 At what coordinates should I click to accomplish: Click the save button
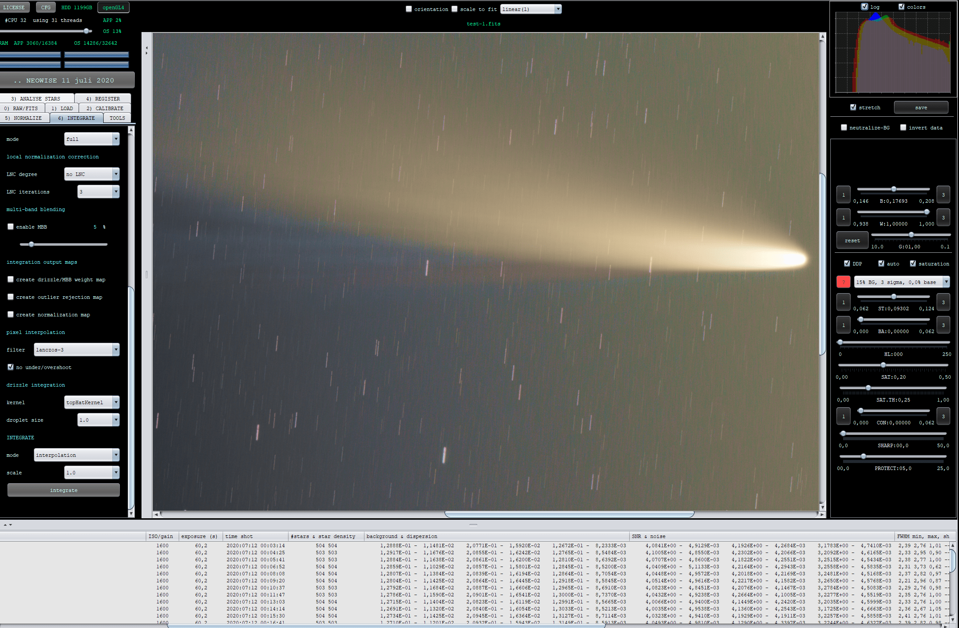tap(921, 108)
